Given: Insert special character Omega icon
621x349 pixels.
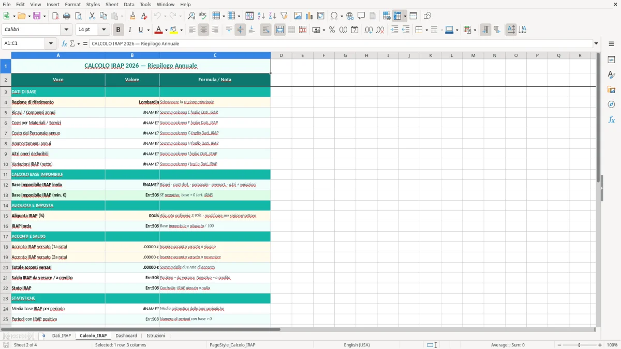Looking at the screenshot, I should [x=334, y=16].
